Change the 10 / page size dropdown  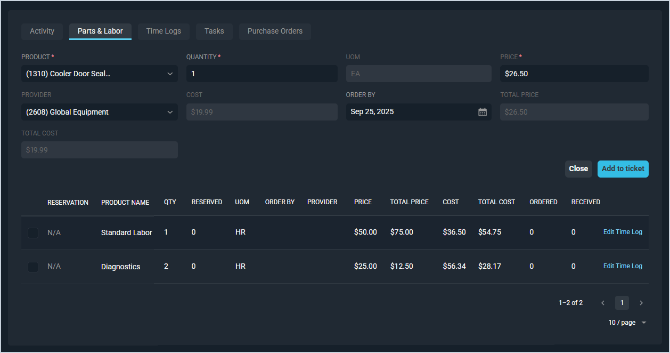(x=627, y=323)
